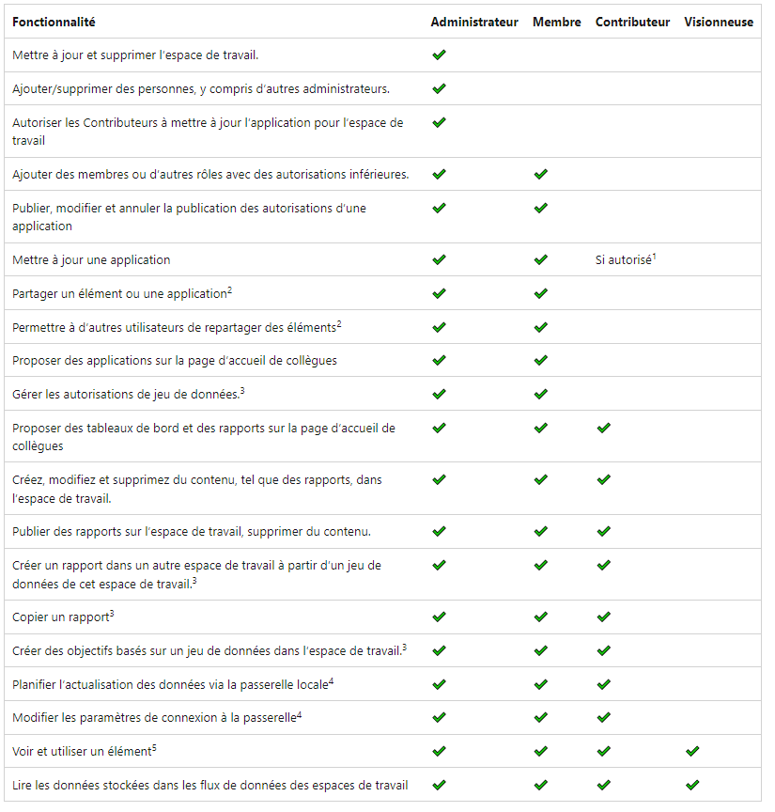This screenshot has height=812, width=775.
Task: Click Administrateur checkmark for 'Planifier l'actualisation des données'
Action: click(439, 684)
